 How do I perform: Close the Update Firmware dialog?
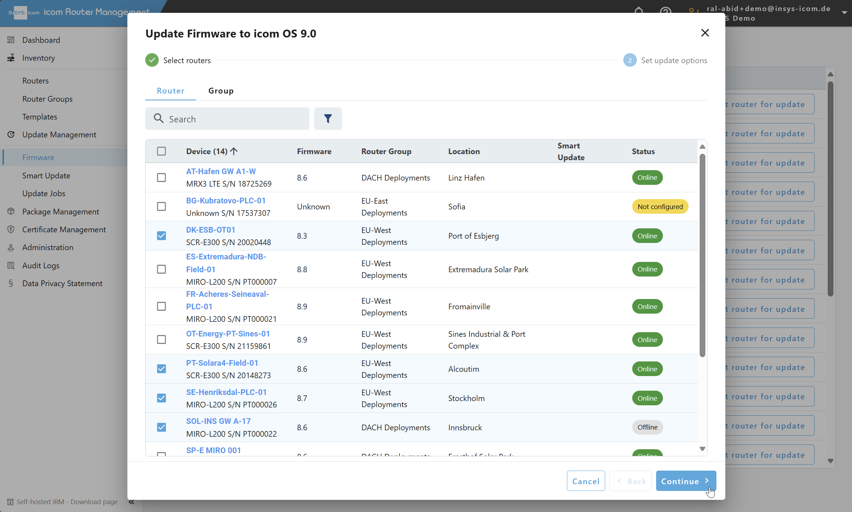pos(705,33)
